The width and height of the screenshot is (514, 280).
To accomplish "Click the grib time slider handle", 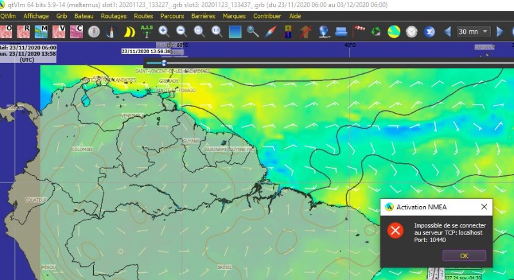I will click(164, 63).
